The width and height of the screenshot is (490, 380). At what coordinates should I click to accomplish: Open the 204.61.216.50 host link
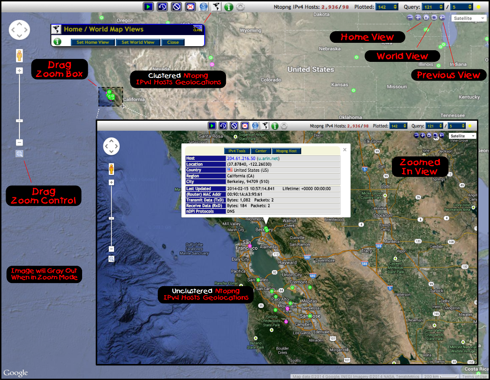pos(241,158)
